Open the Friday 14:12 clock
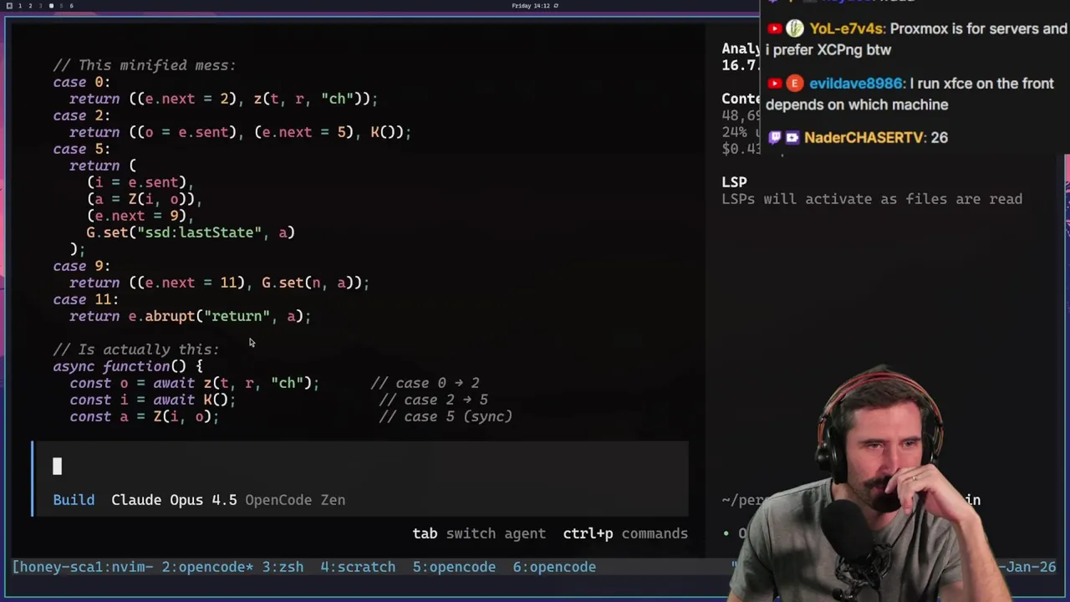The height and width of the screenshot is (602, 1070). coord(531,6)
